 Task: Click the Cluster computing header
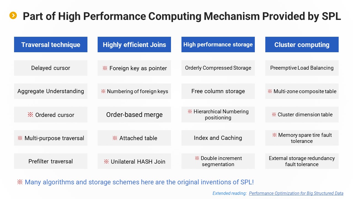pyautogui.click(x=302, y=45)
